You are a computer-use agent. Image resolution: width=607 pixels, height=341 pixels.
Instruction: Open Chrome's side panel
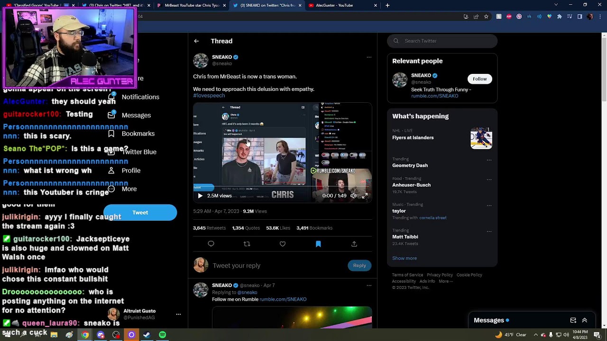click(579, 17)
